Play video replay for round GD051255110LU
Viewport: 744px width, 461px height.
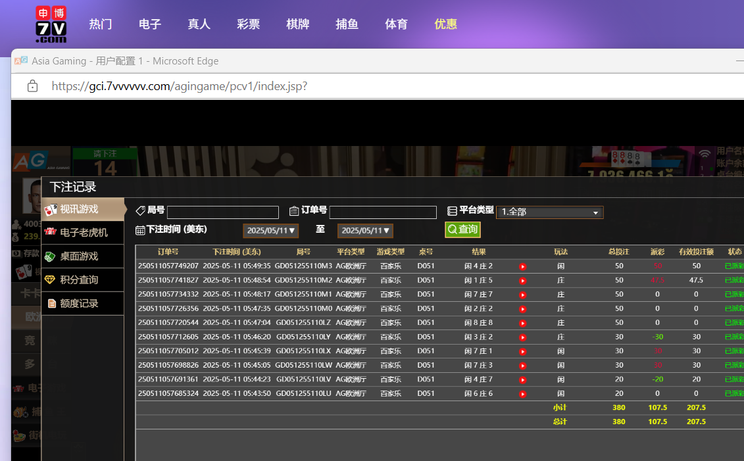pyautogui.click(x=522, y=394)
